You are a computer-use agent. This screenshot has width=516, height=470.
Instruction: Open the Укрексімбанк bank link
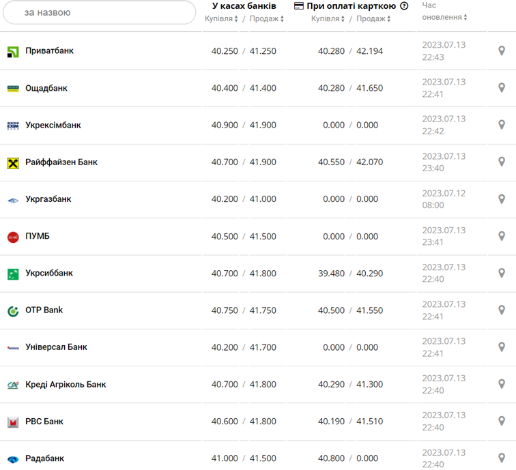pos(53,125)
